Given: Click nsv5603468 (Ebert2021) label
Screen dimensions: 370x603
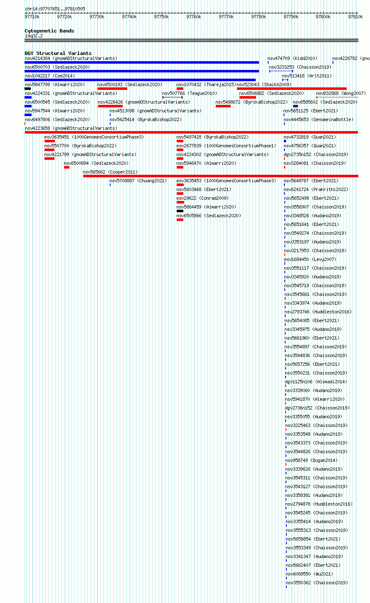Looking at the screenshot, I should [x=203, y=190].
